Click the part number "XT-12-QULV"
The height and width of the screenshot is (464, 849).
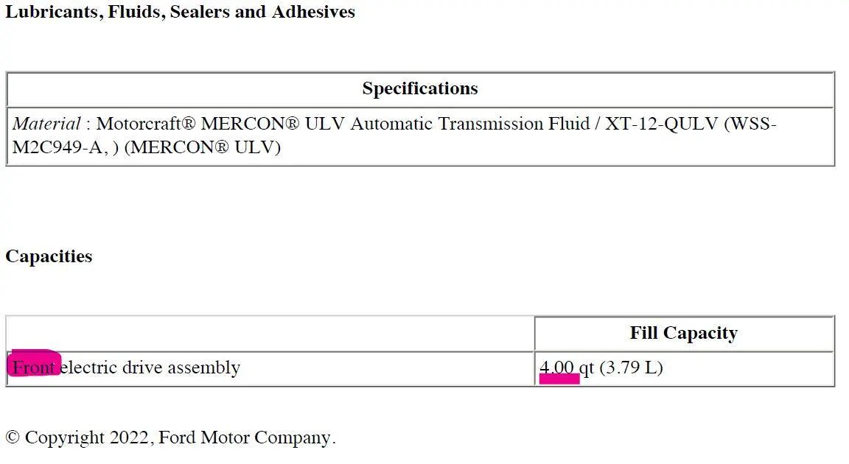pos(661,124)
